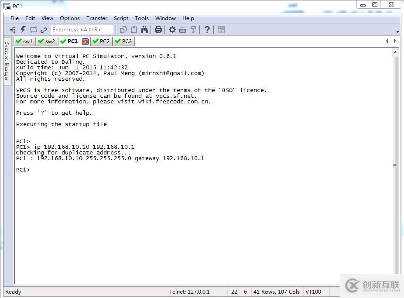Click the '41 Rows, 107 Cols' status entry

tap(277, 292)
